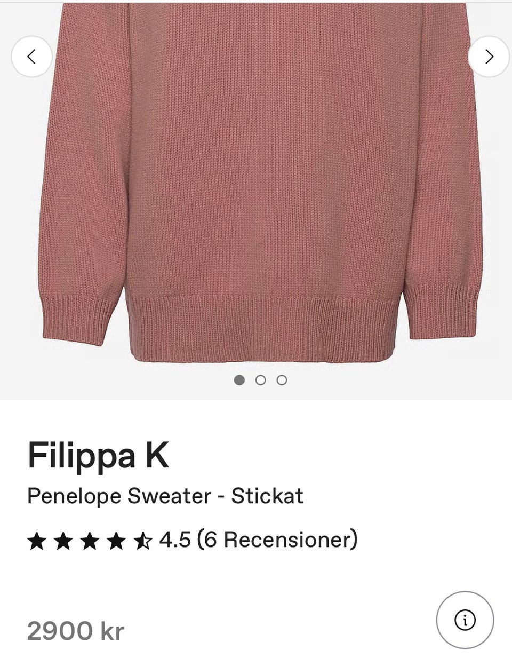Viewport: 512px width, 666px height.
Task: Click the fourth rating star
Action: click(x=115, y=541)
